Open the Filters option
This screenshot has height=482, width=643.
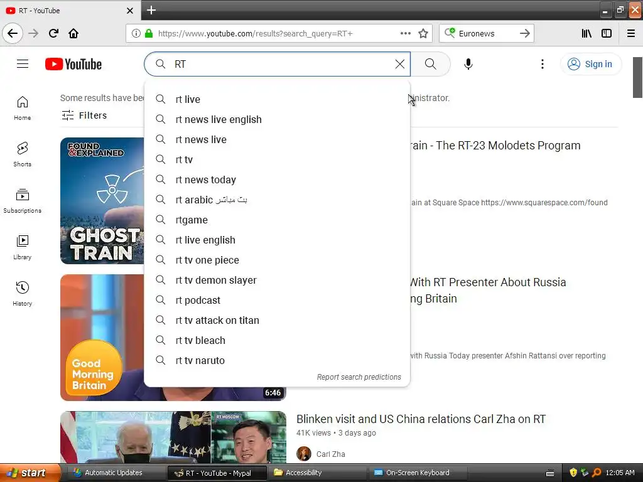pyautogui.click(x=84, y=115)
